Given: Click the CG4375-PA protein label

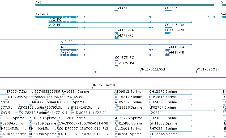Looking at the screenshot, I should point(125,63).
